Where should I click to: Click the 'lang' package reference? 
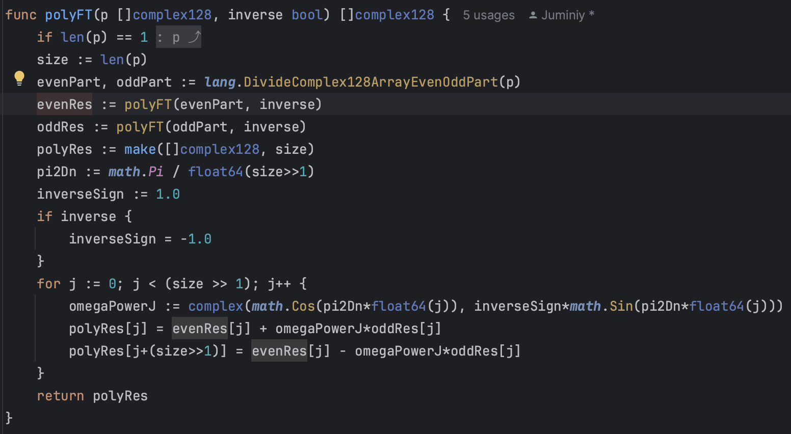[x=220, y=82]
